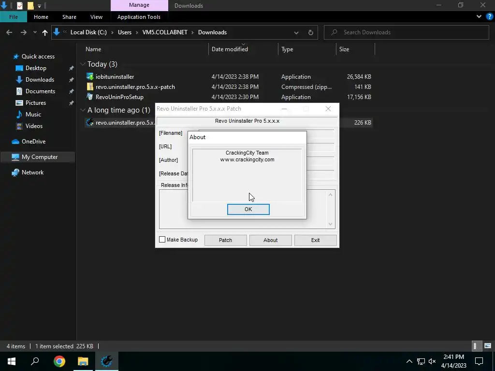Click OK in the About dialog
Screen dimensions: 495x371
[248, 209]
